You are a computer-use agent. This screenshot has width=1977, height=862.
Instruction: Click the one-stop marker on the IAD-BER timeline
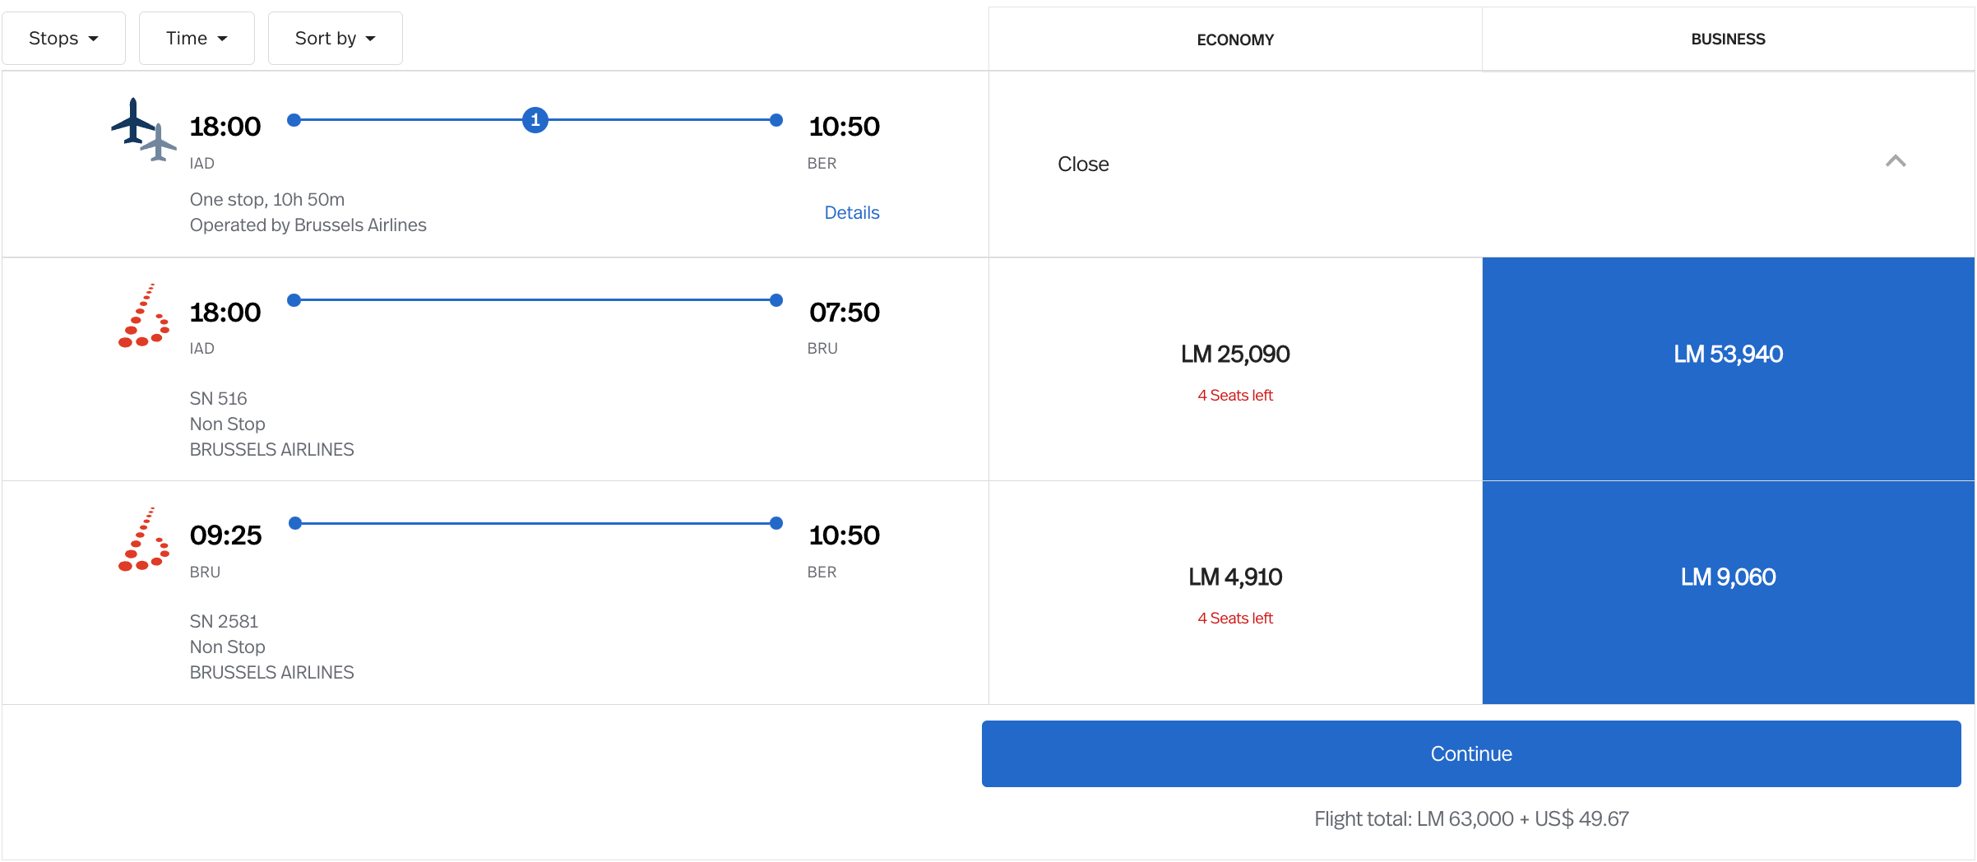coord(535,120)
